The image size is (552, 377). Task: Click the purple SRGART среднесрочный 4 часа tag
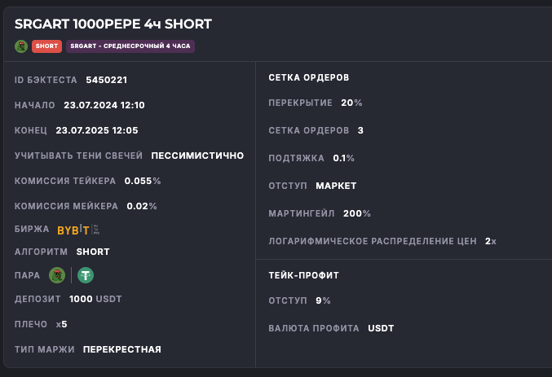click(130, 46)
